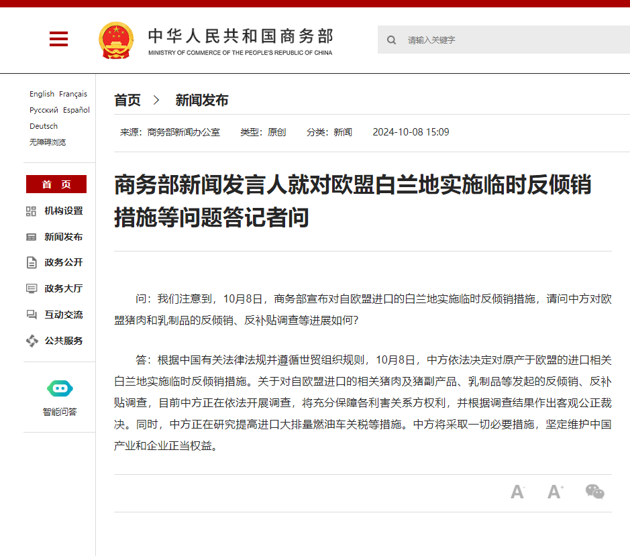Open the Deutsch language version

click(x=44, y=126)
